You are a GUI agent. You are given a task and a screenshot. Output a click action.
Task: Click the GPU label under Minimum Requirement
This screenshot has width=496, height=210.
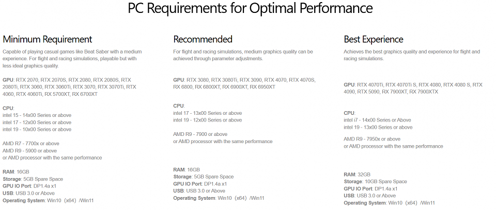8,80
